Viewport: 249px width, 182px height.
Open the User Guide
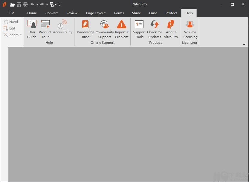[32, 29]
